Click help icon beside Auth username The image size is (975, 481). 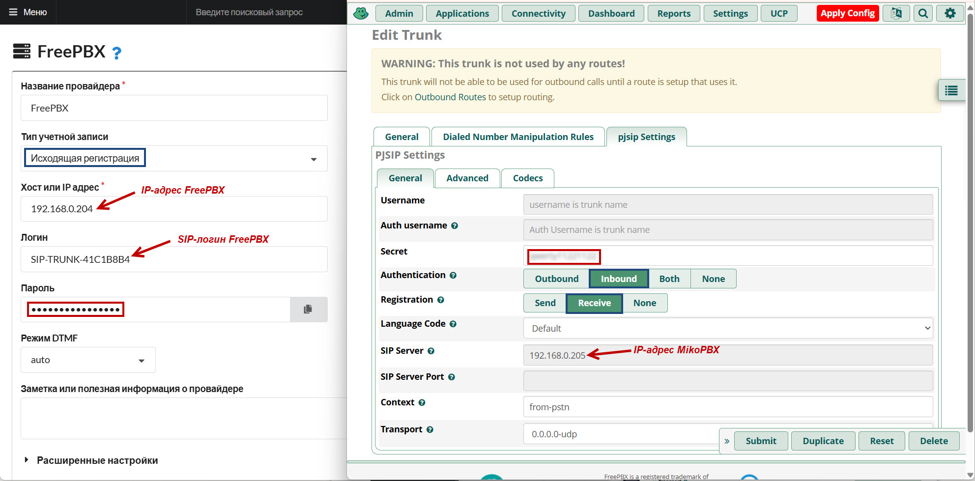pos(455,226)
